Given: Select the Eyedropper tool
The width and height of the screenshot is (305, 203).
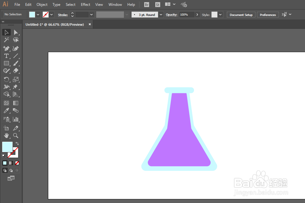Looking at the screenshot, I should click(x=6, y=111).
